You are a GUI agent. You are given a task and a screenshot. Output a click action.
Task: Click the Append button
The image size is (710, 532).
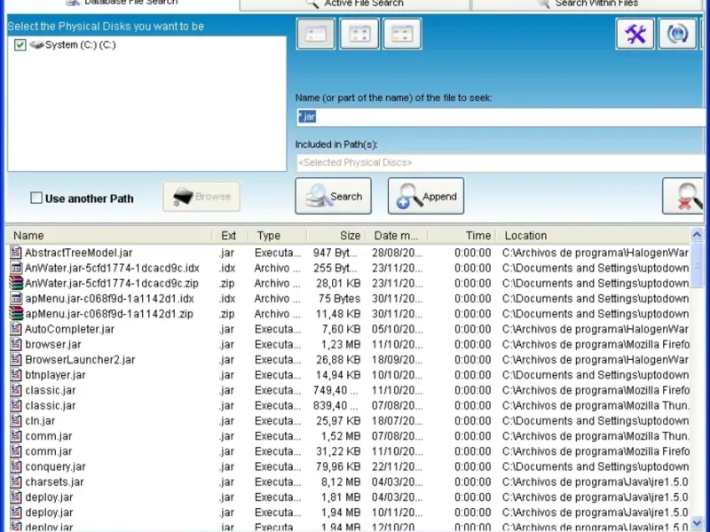[x=426, y=196]
